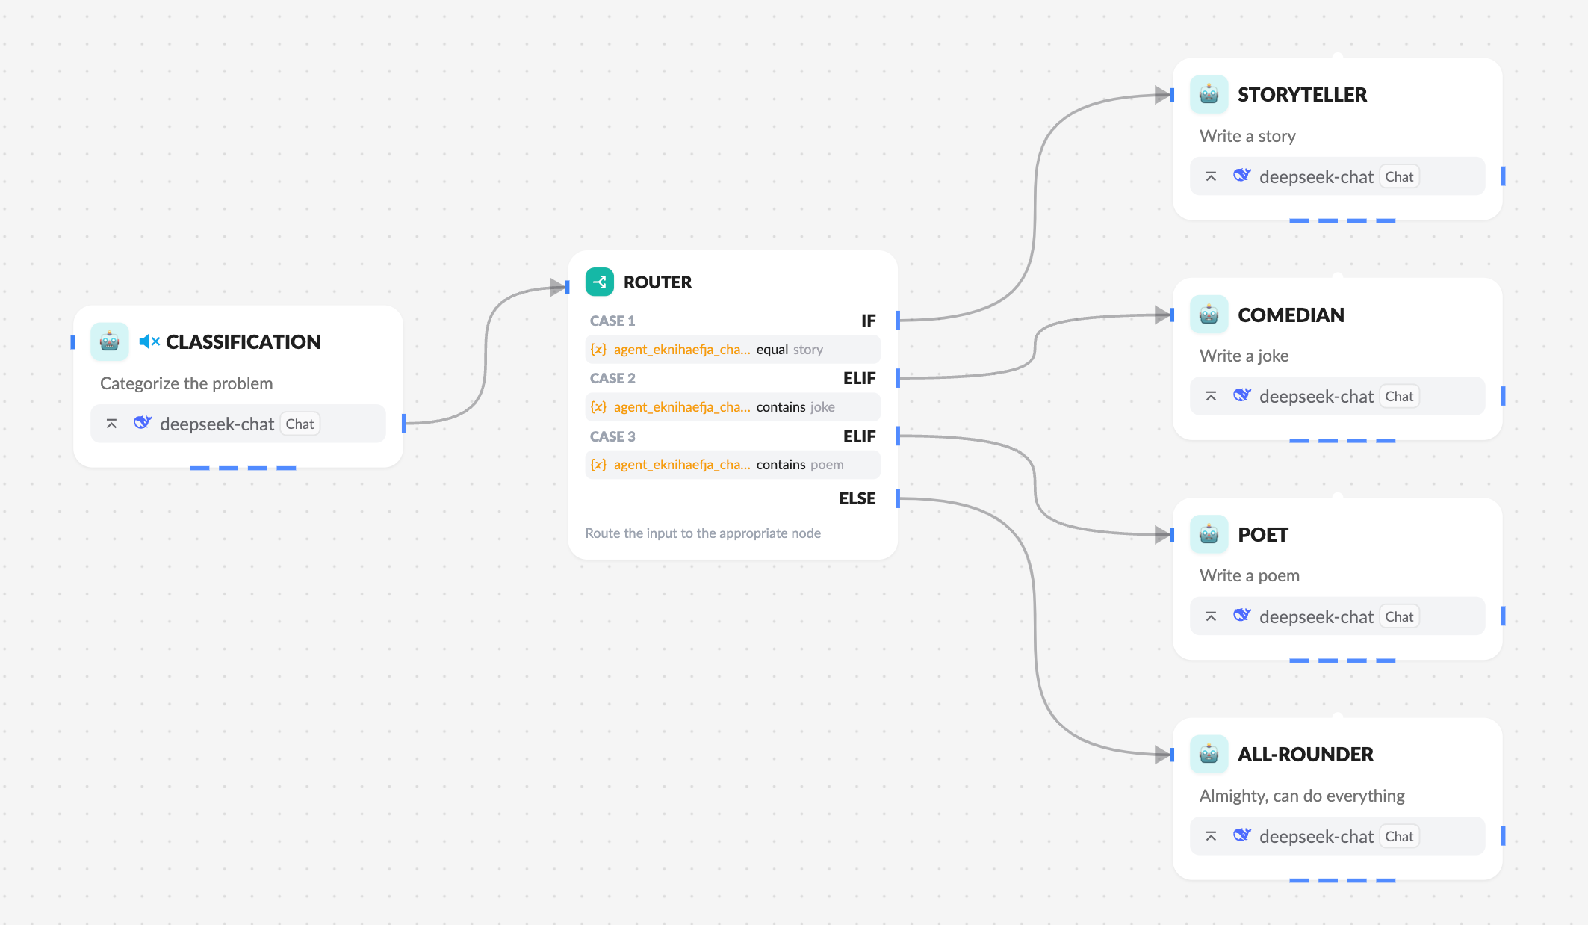This screenshot has width=1588, height=925.
Task: Collapse the model bar on the All-rounder node
Action: click(x=1212, y=836)
